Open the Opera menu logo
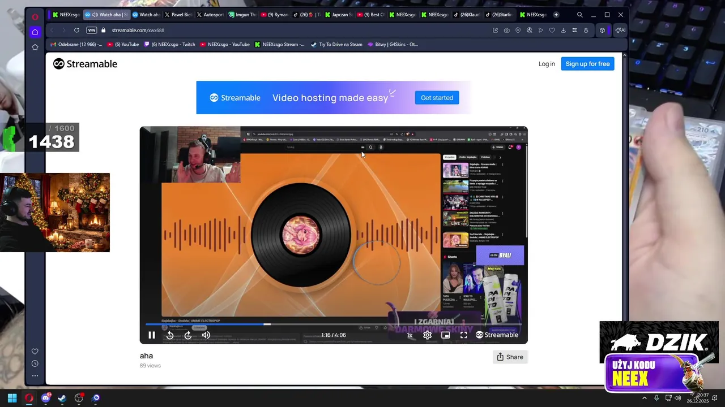Image resolution: width=725 pixels, height=407 pixels. (x=35, y=16)
